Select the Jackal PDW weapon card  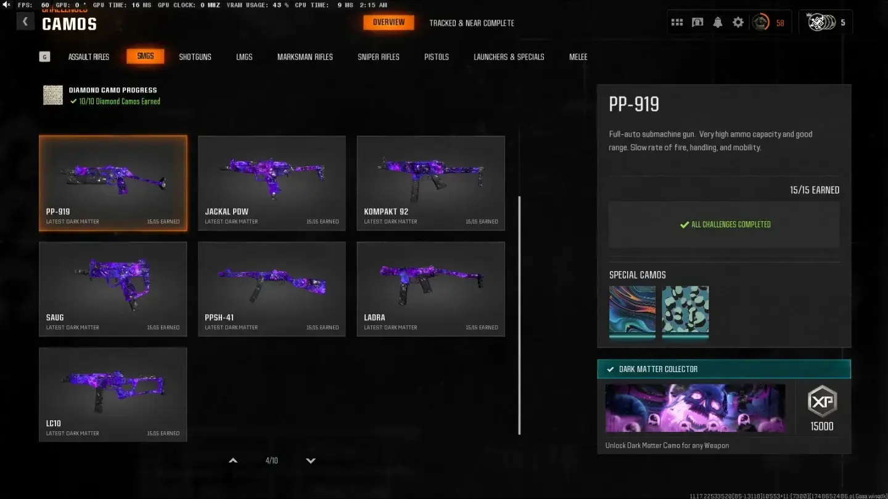coord(272,184)
